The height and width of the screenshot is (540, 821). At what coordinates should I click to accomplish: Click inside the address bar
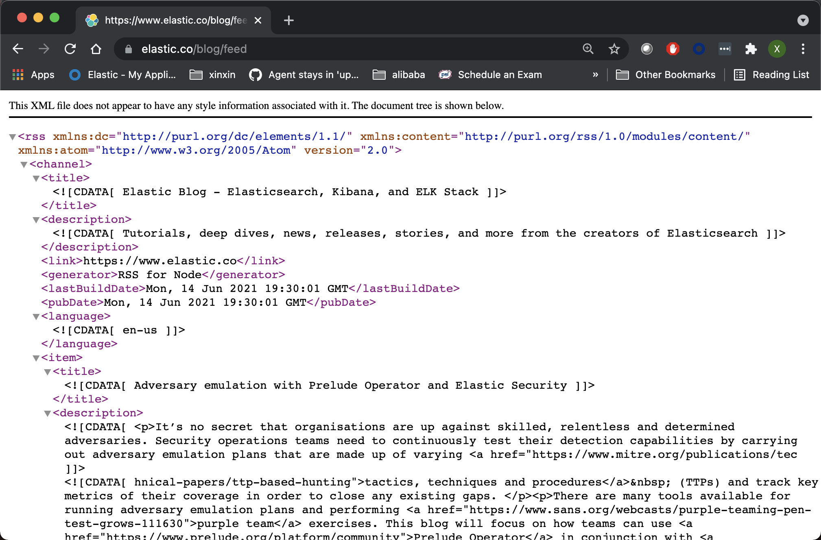pos(325,49)
